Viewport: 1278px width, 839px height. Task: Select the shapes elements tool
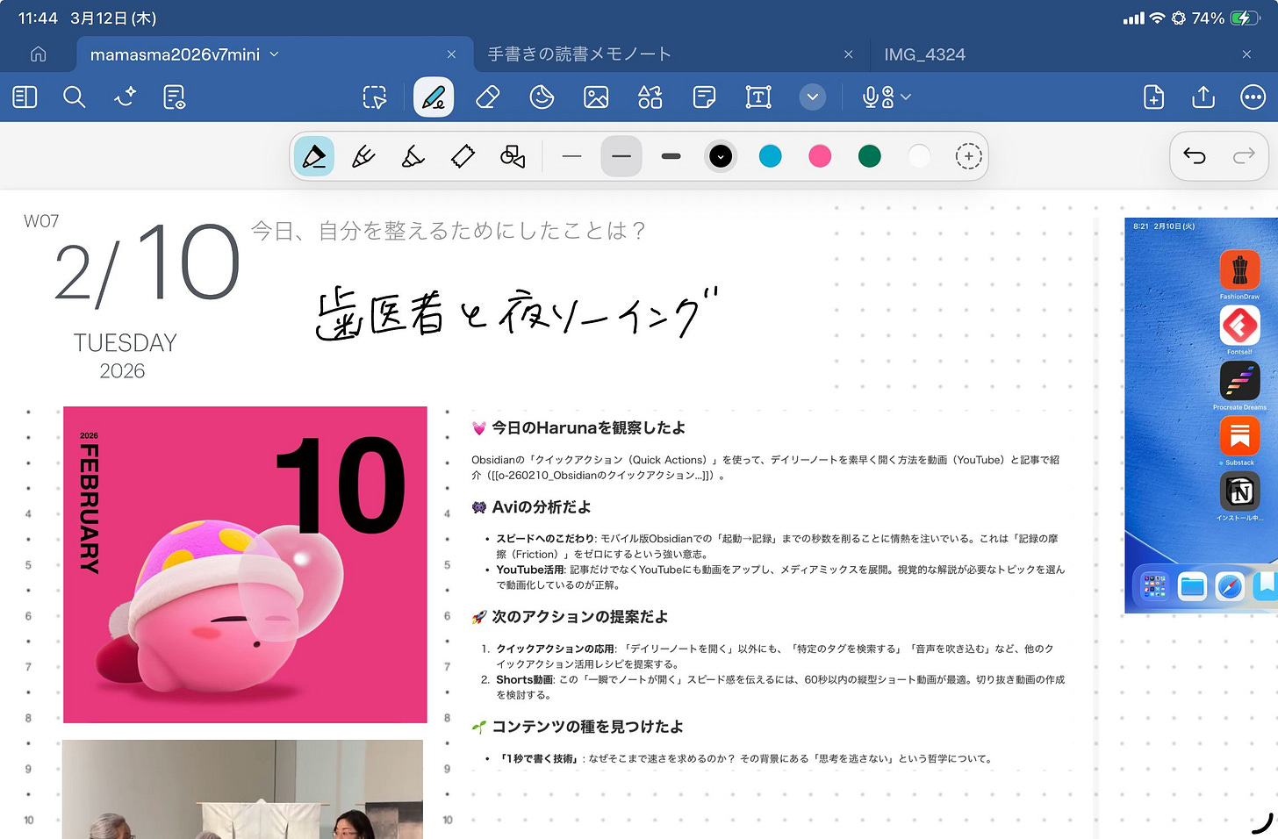click(650, 97)
